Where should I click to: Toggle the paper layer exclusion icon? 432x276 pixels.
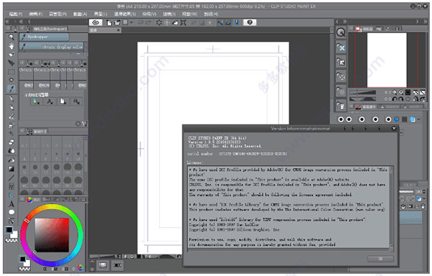click(x=63, y=102)
